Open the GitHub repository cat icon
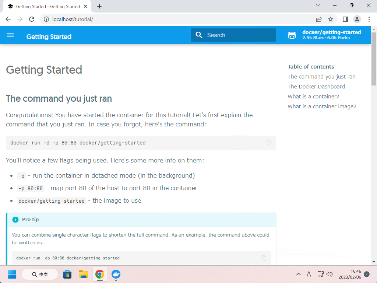The height and width of the screenshot is (283, 377). point(292,35)
